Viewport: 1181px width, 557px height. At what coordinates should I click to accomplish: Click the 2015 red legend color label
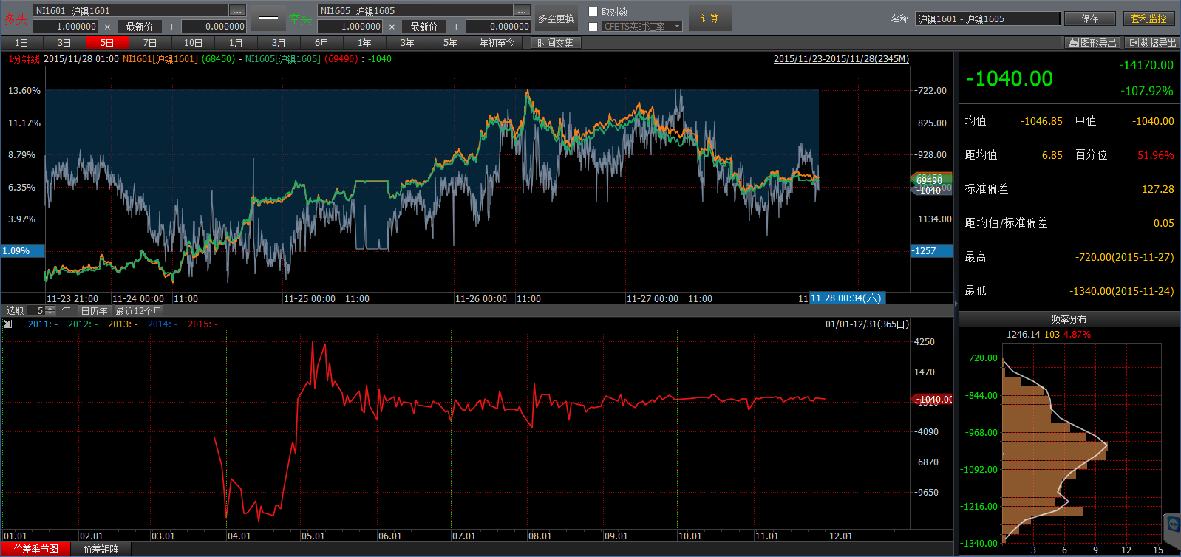point(199,324)
